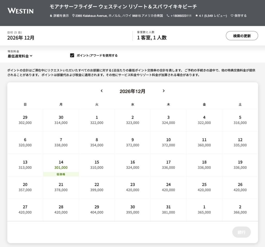
Task: Open 詳細を表示 details link
Action: (x=61, y=16)
